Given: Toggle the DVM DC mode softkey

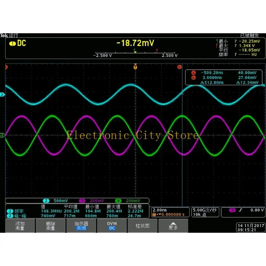Looking at the screenshot, I should [x=112, y=225].
